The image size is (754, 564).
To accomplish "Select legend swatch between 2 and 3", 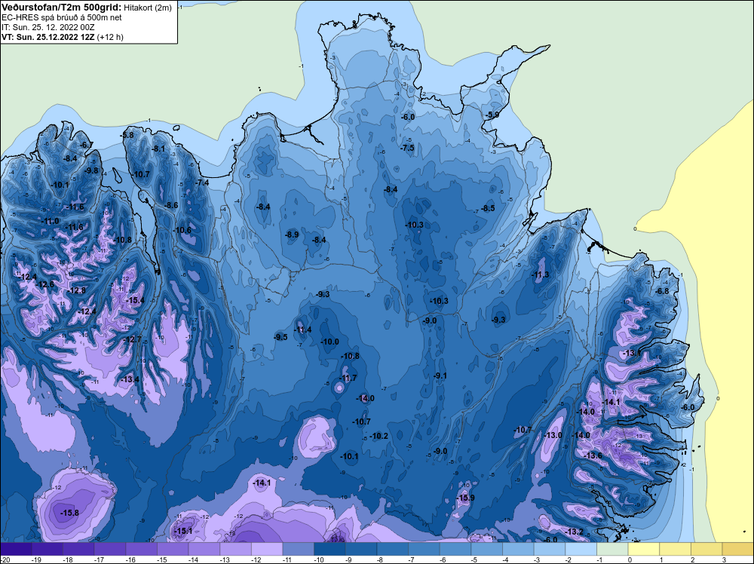I will (x=707, y=549).
